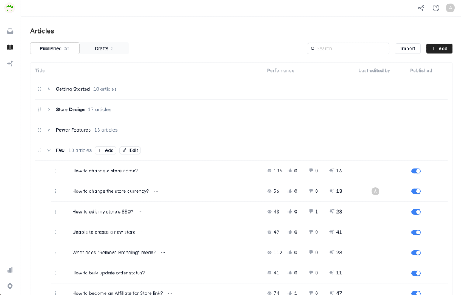Click the share icon in top bar
The width and height of the screenshot is (461, 295).
point(421,8)
